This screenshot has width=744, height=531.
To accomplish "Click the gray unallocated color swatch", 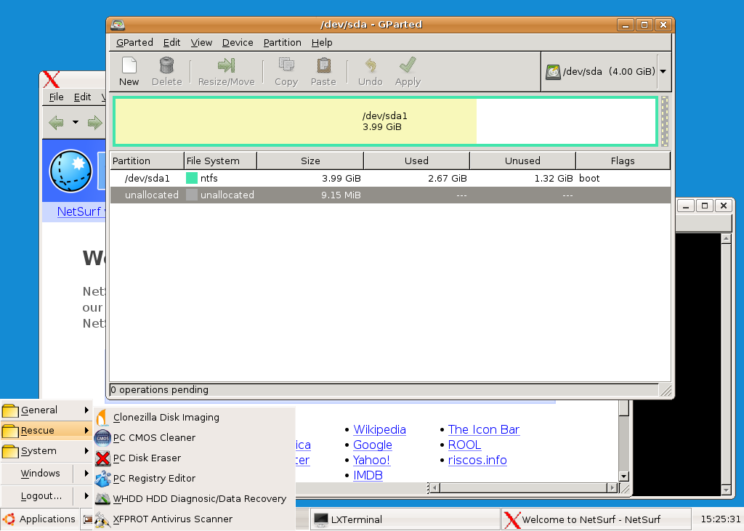I will tap(192, 195).
